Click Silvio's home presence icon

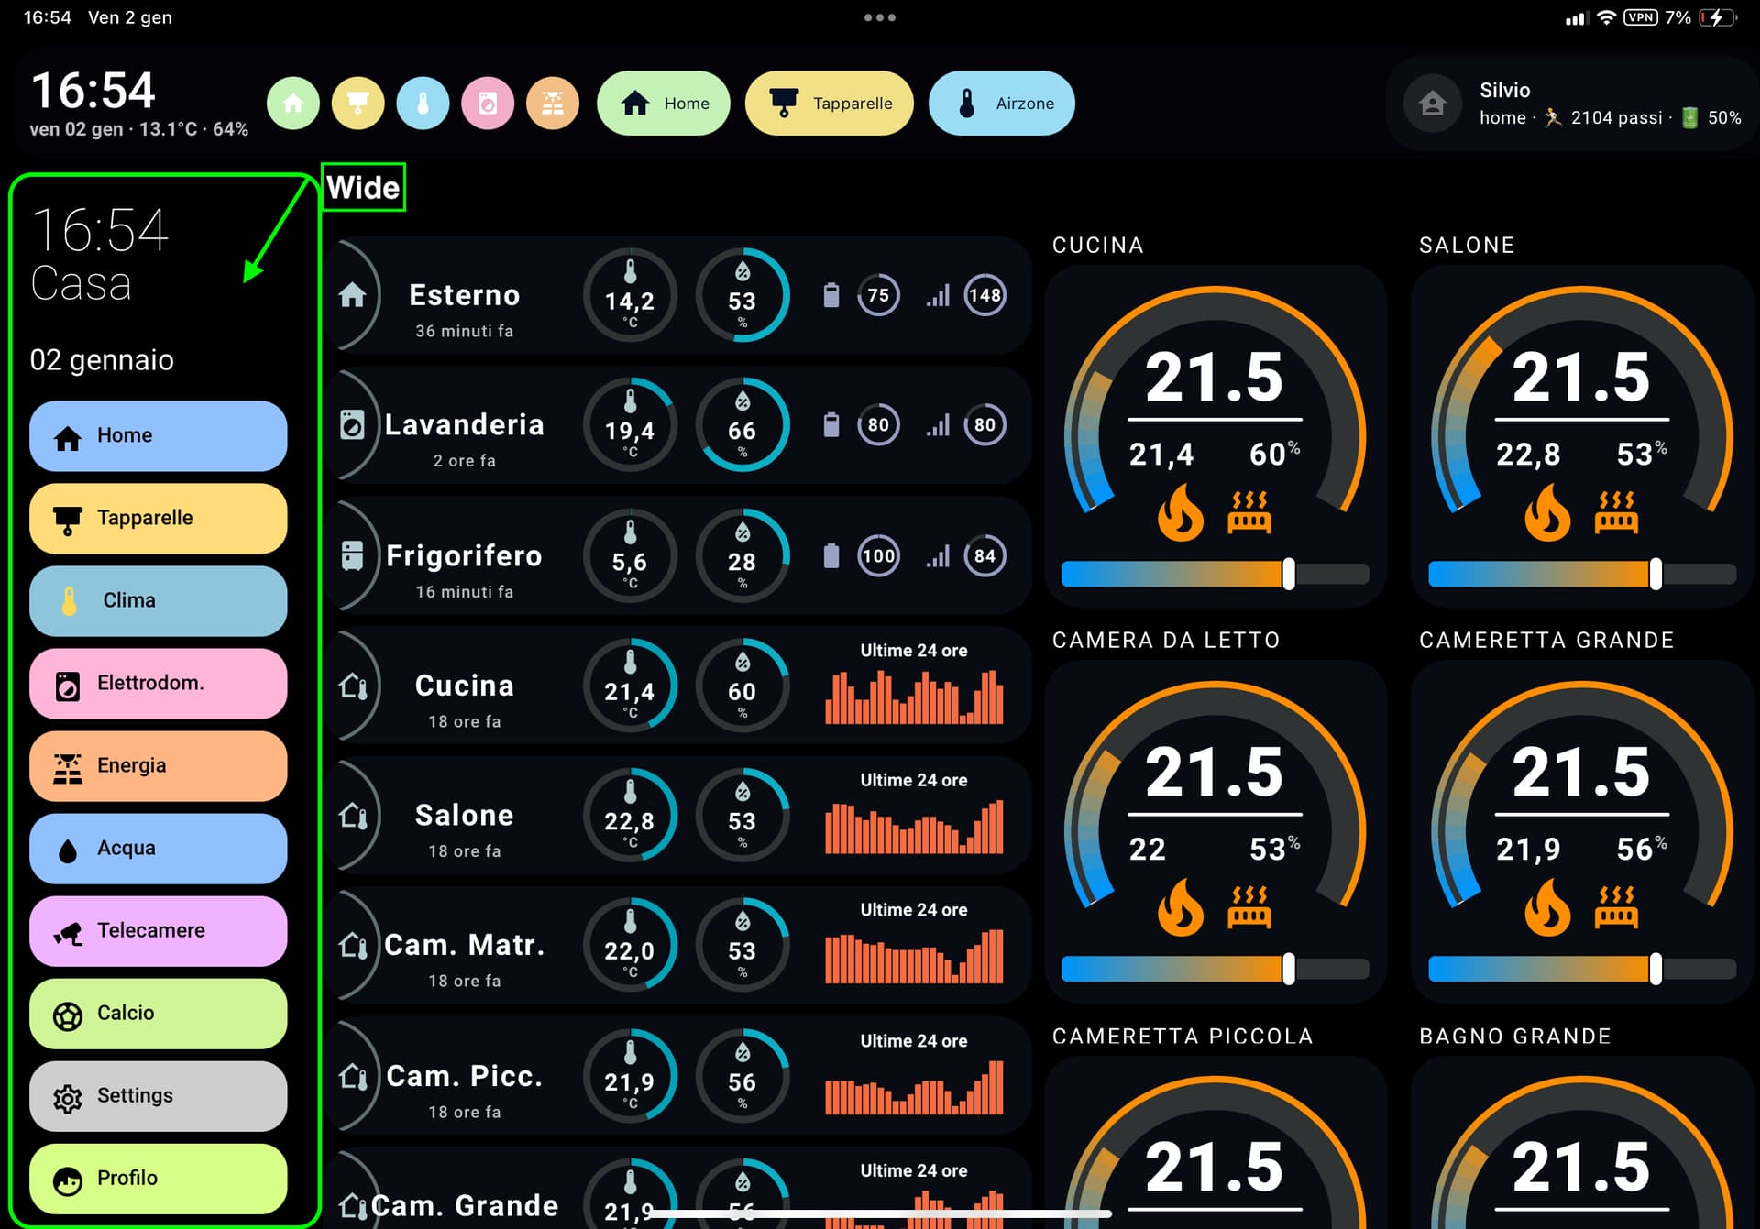tap(1433, 104)
